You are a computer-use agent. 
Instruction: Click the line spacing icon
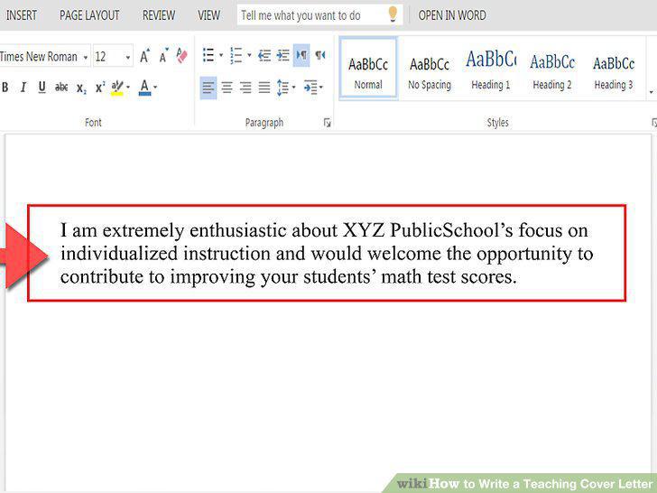[x=282, y=88]
